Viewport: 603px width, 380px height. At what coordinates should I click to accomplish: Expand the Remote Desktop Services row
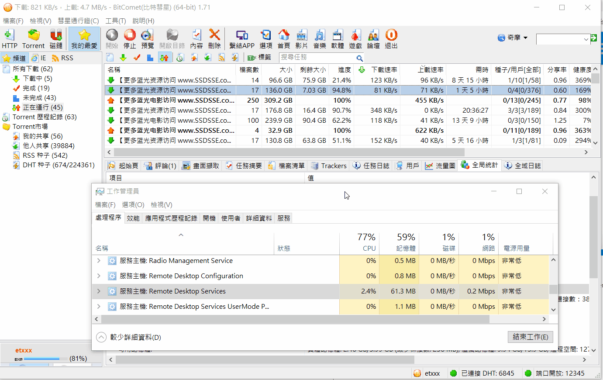tap(99, 291)
